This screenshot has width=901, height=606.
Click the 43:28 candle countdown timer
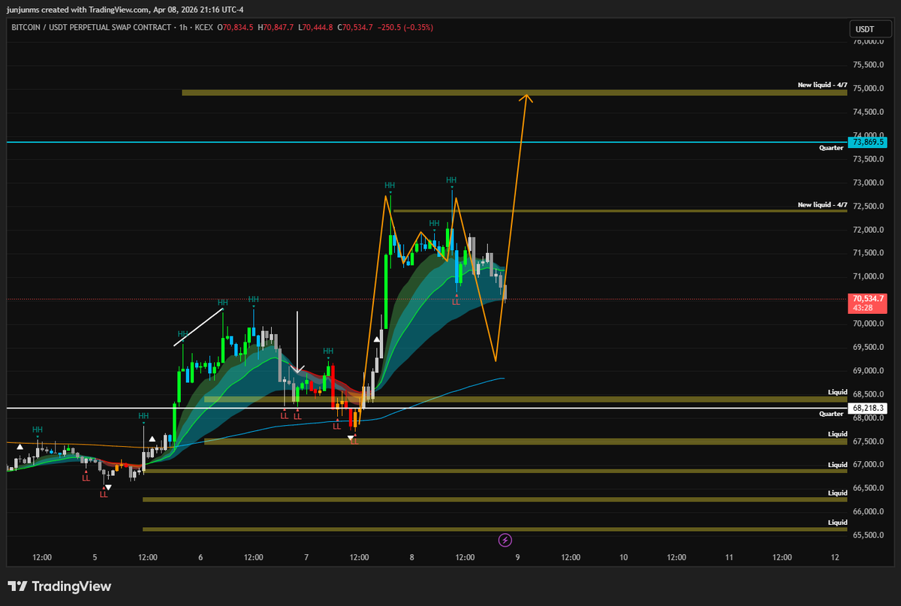point(862,309)
